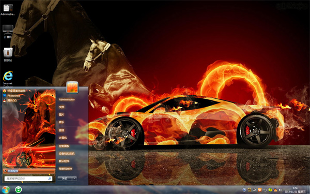Image resolution: width=310 pixels, height=194 pixels.
Task: Click the 关机 shutdown button
Action: pyautogui.click(x=65, y=178)
